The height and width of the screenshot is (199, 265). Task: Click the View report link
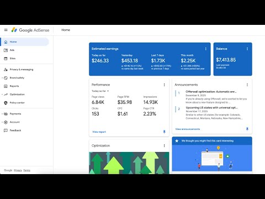click(x=99, y=132)
